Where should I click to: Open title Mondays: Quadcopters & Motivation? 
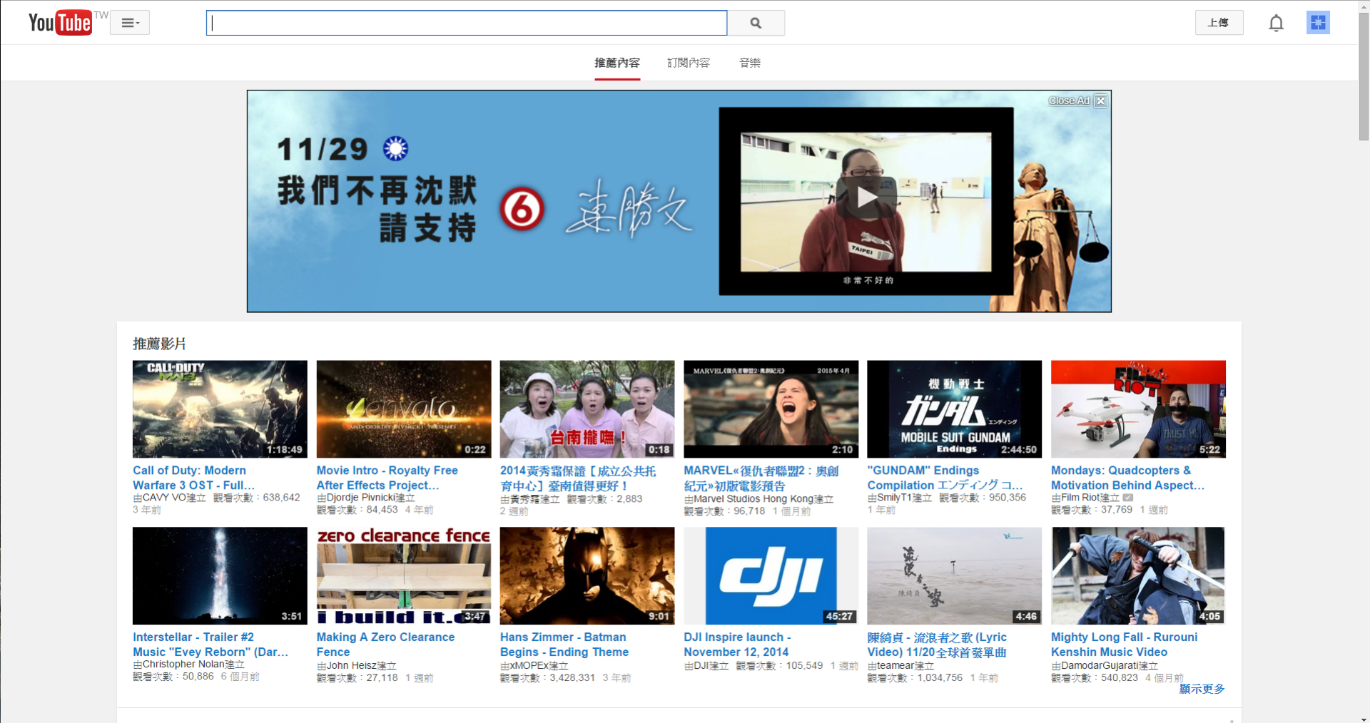[x=1127, y=478]
